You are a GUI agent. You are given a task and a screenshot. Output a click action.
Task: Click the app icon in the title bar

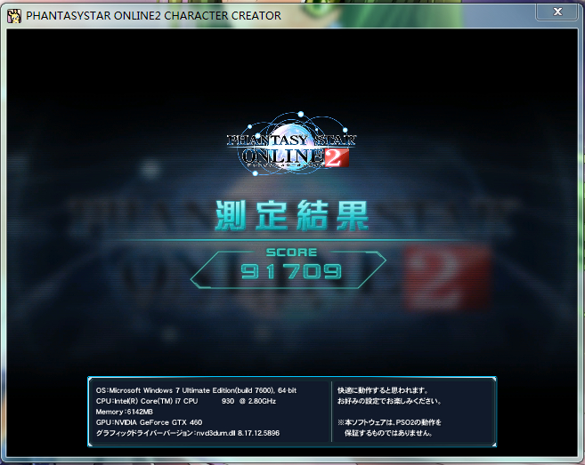(x=14, y=16)
